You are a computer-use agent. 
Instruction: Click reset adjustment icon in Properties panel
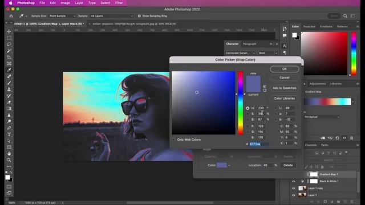pyautogui.click(x=337, y=138)
